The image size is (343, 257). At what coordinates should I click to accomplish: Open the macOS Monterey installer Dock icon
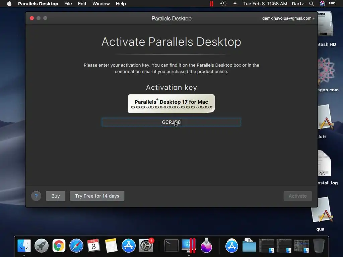(x=206, y=246)
